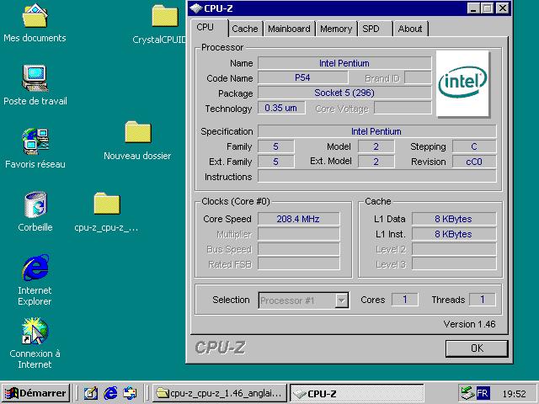
Task: Select the CPU tab
Action: [209, 28]
